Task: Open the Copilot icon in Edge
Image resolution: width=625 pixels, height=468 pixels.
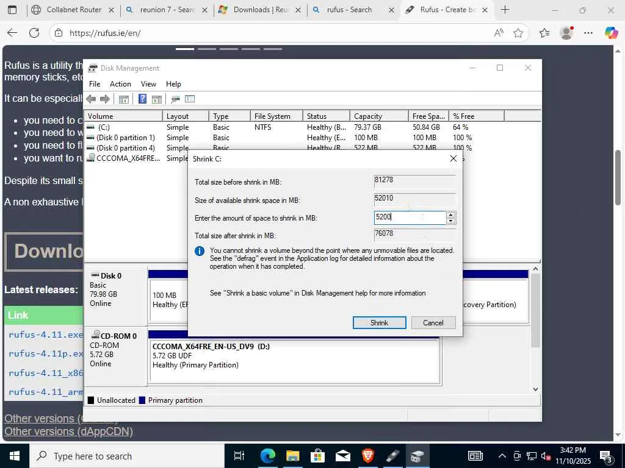Action: (610, 33)
